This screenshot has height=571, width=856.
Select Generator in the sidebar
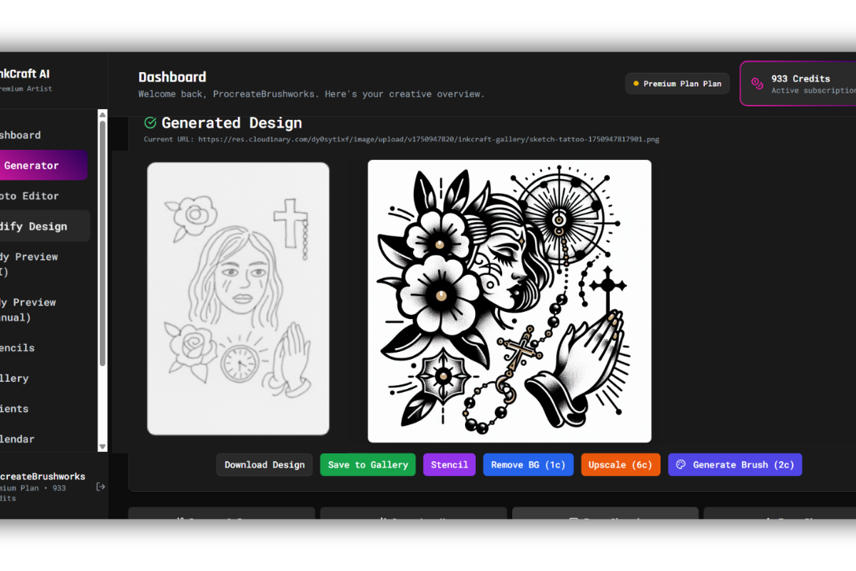pos(31,165)
